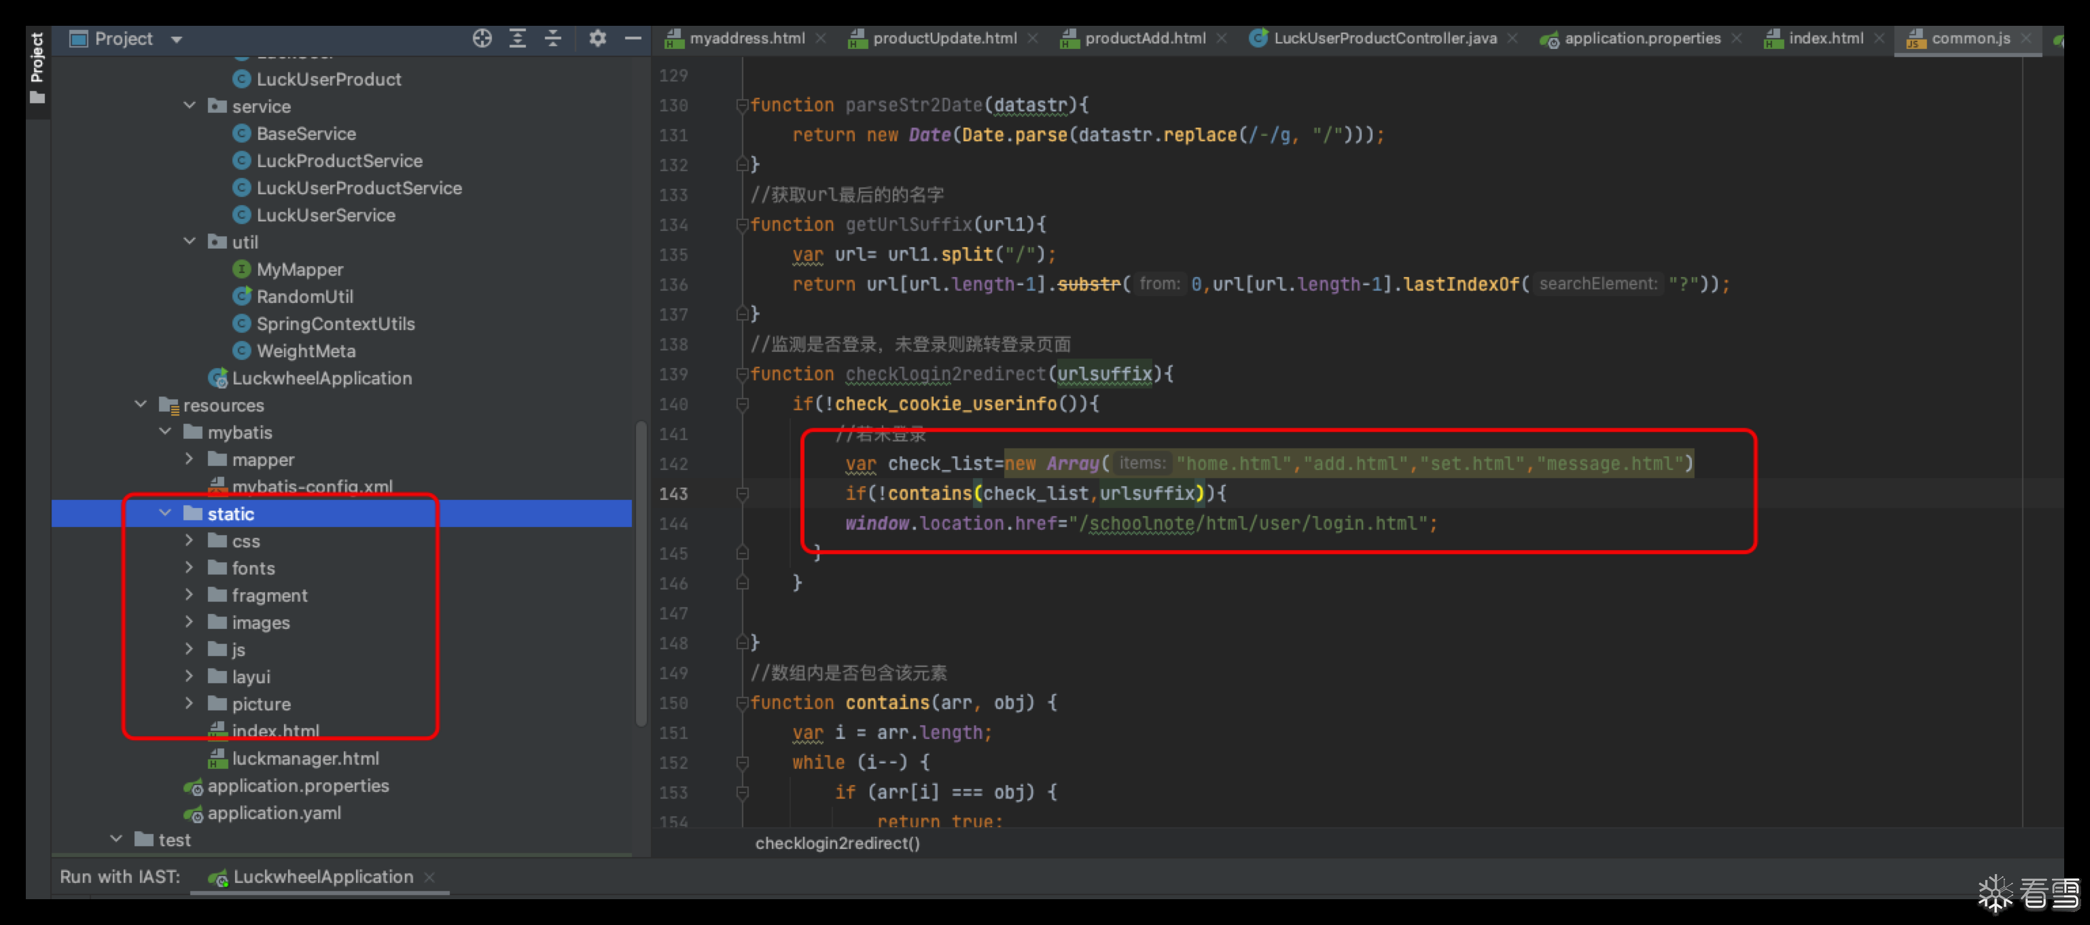Expand the css folder
The width and height of the screenshot is (2090, 925).
pyautogui.click(x=190, y=540)
